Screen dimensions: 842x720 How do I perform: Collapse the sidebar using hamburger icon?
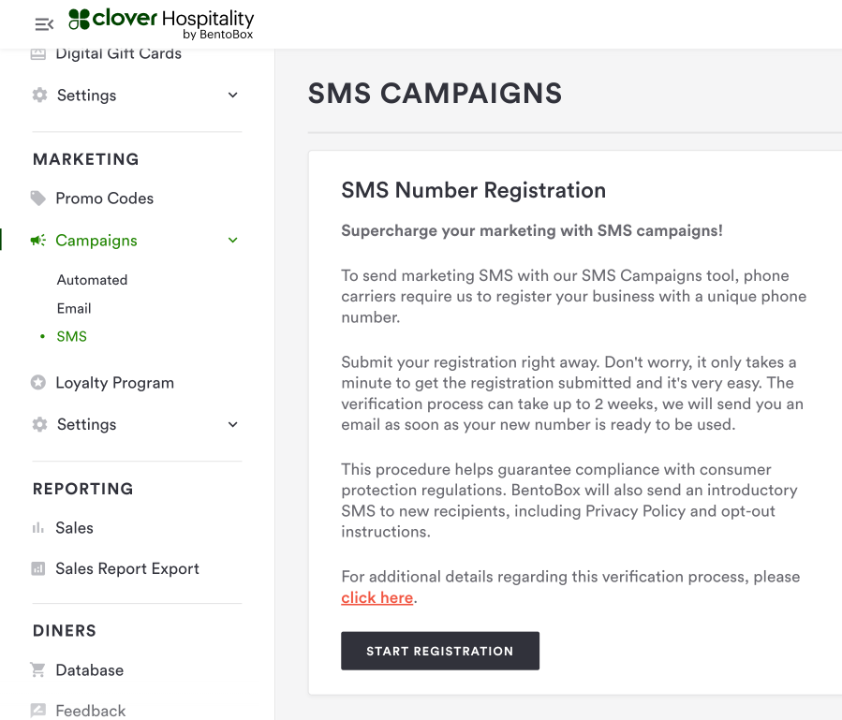(x=44, y=24)
